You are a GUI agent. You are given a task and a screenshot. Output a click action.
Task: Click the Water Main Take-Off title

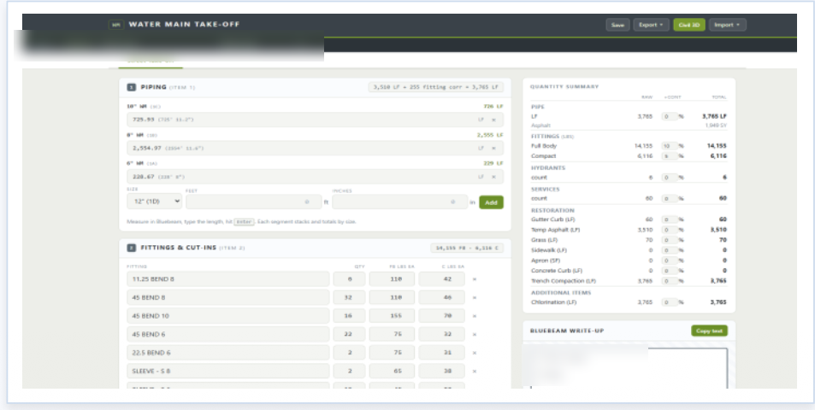click(184, 25)
